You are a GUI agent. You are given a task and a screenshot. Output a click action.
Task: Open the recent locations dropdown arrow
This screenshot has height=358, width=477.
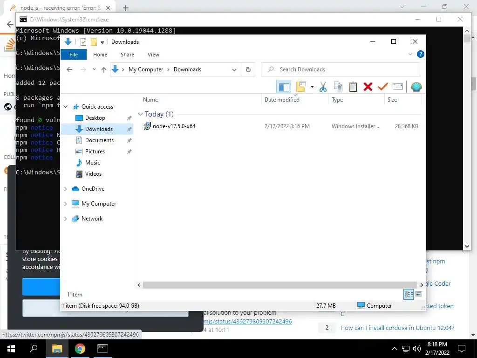coord(94,69)
